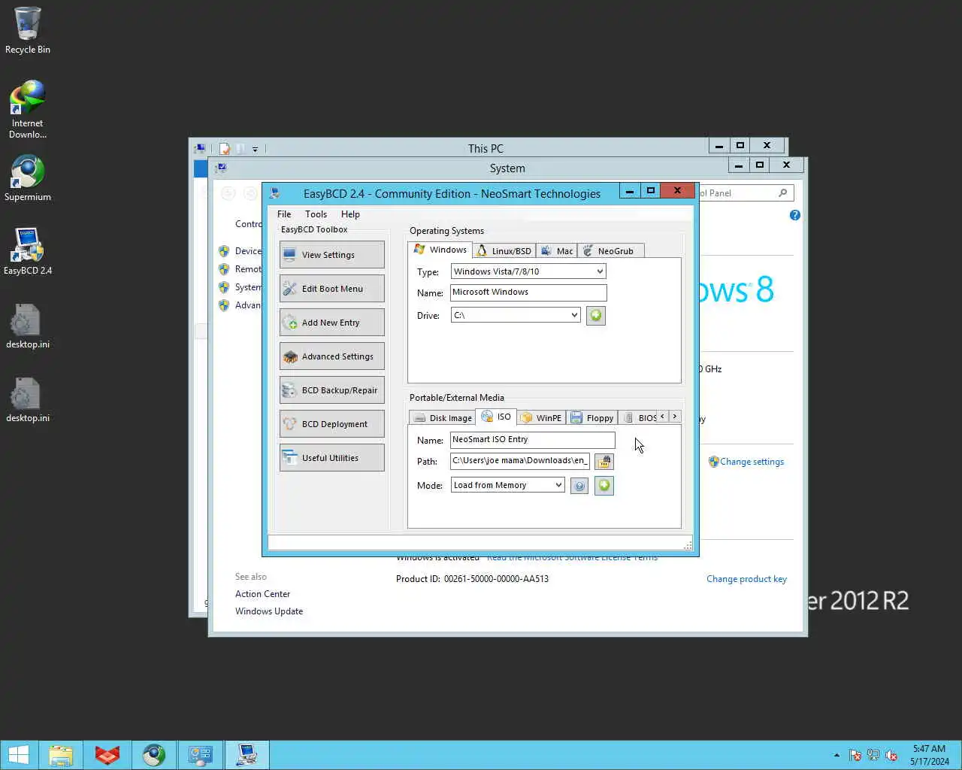Click the Action Center flag tray icon

pyautogui.click(x=855, y=755)
